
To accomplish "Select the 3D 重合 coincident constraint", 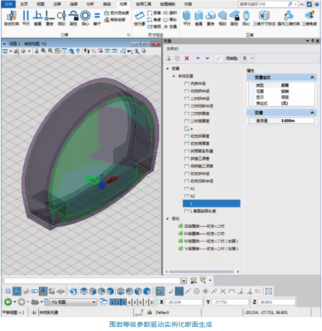I will [210, 18].
